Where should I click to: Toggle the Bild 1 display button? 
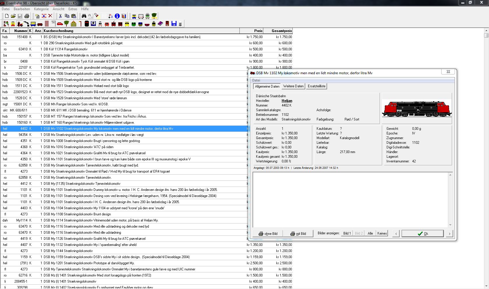[347, 233]
